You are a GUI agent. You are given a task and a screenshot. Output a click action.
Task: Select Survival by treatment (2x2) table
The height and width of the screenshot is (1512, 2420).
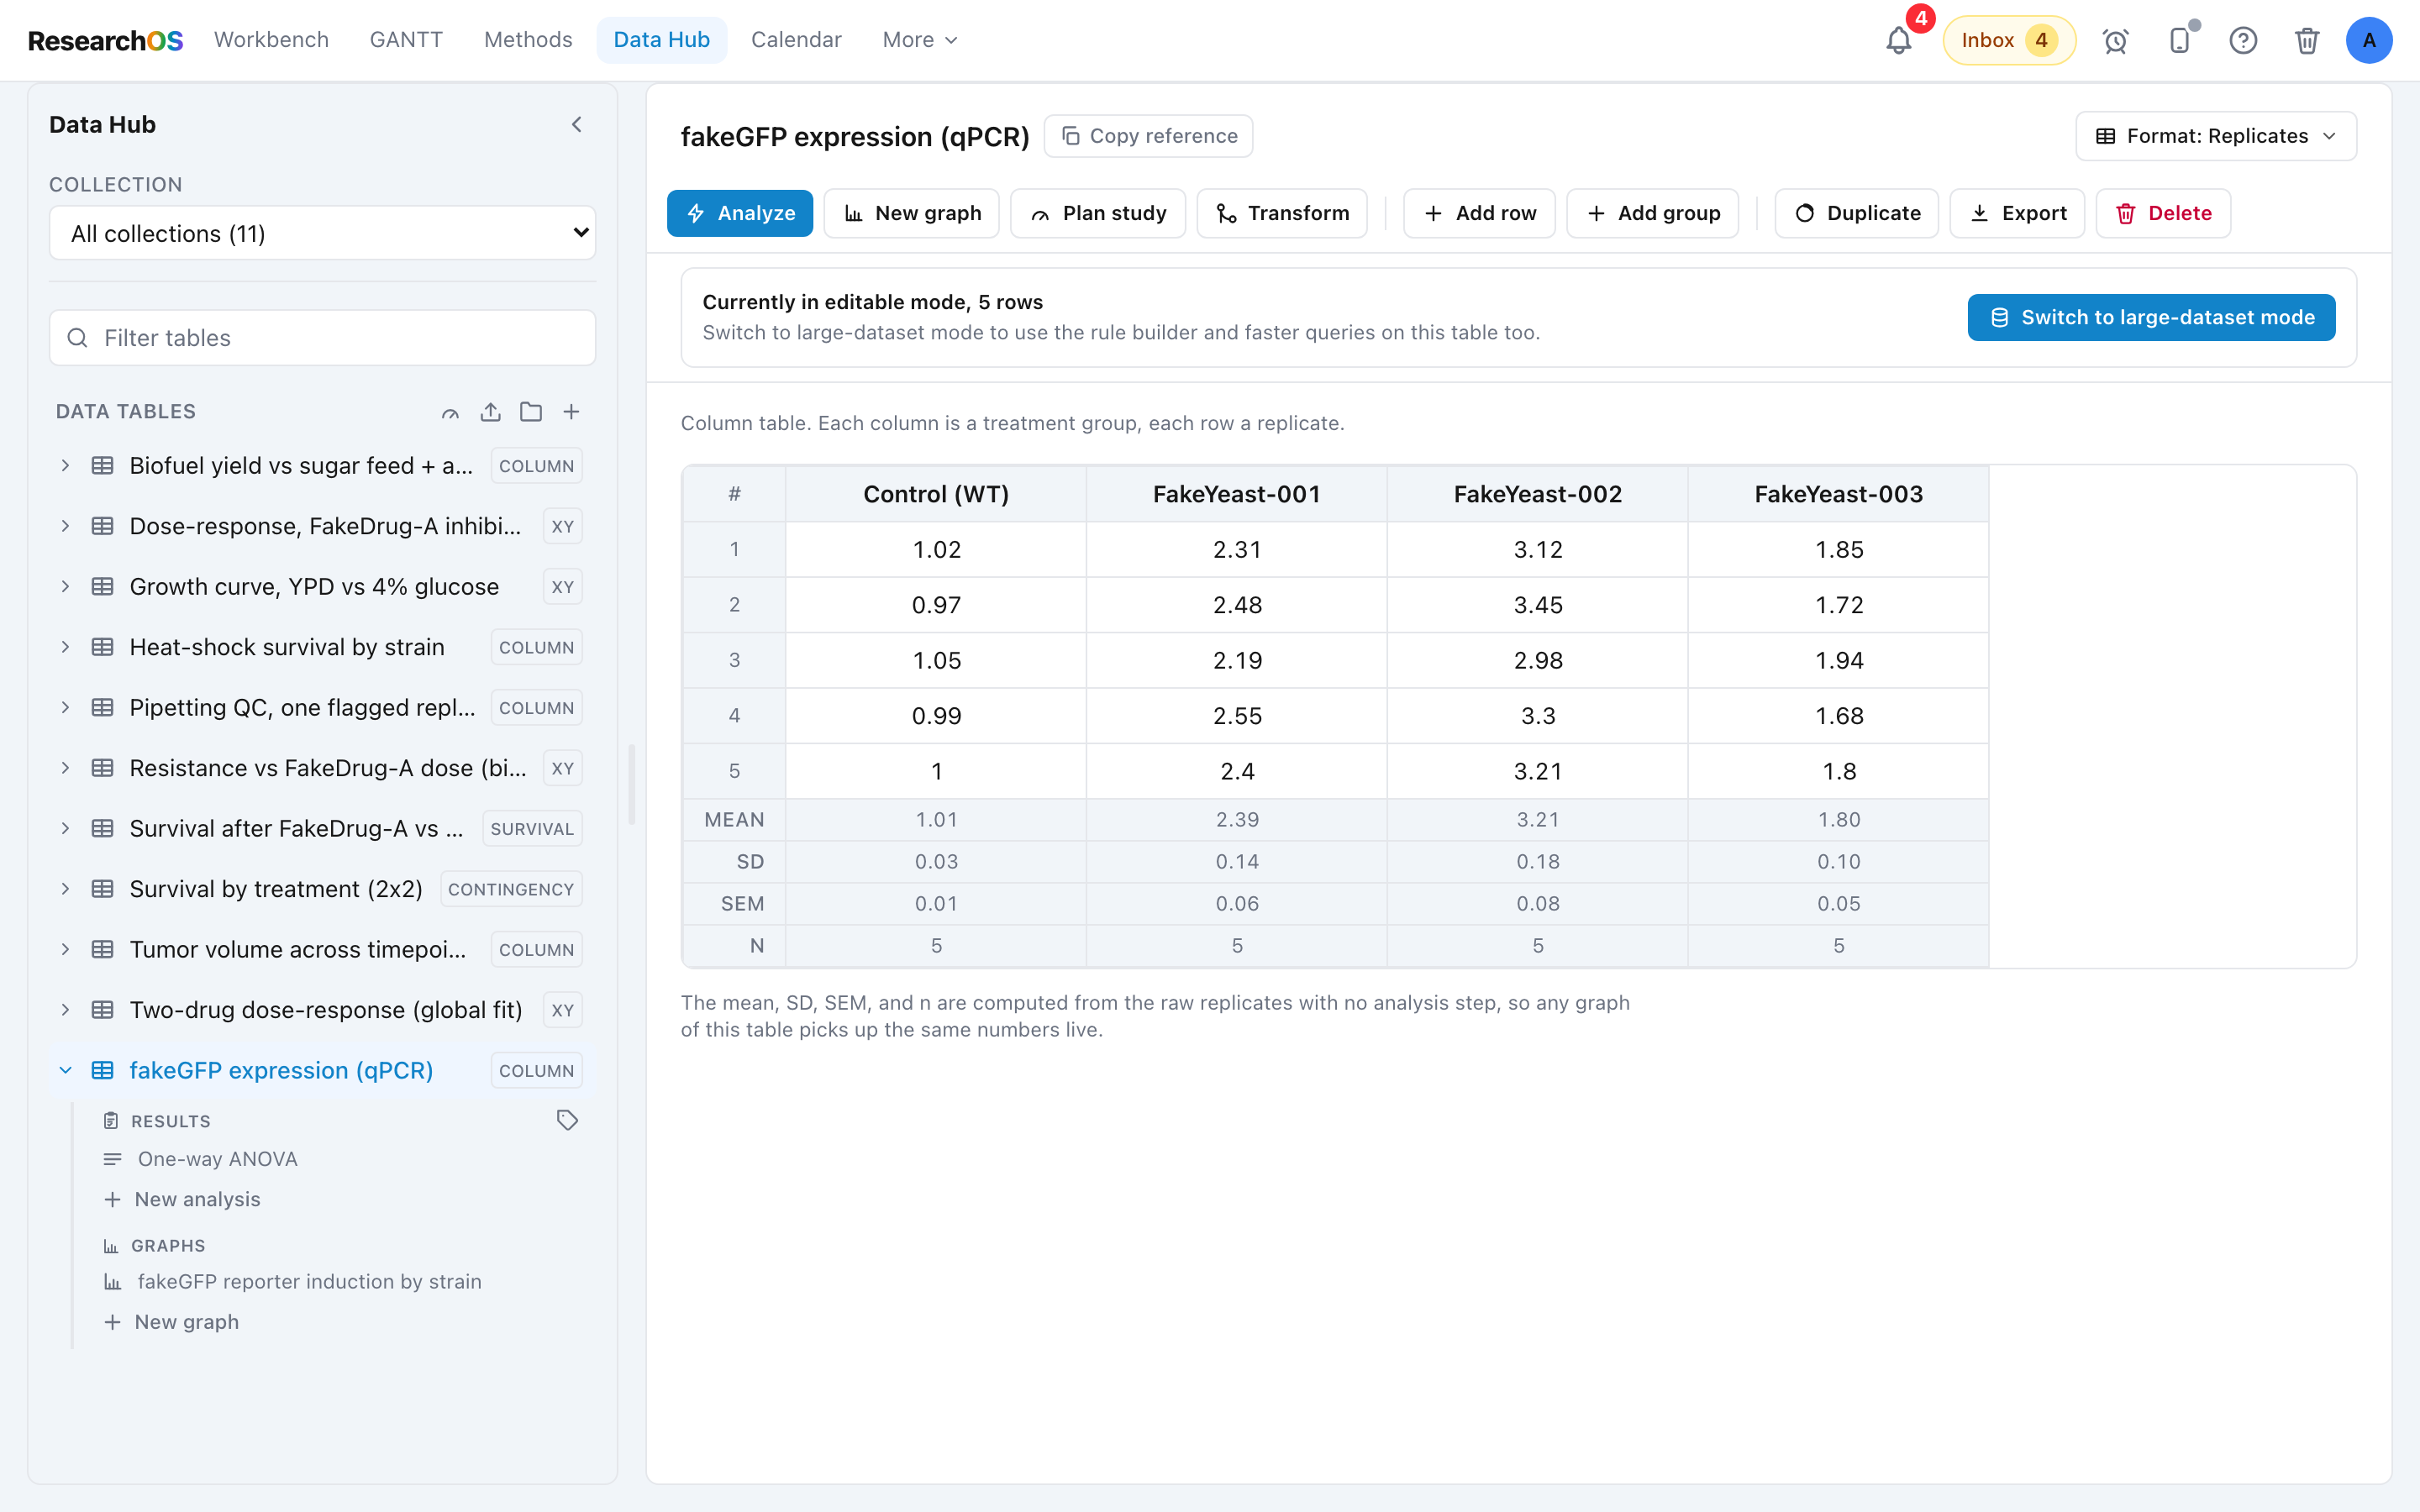(x=276, y=889)
